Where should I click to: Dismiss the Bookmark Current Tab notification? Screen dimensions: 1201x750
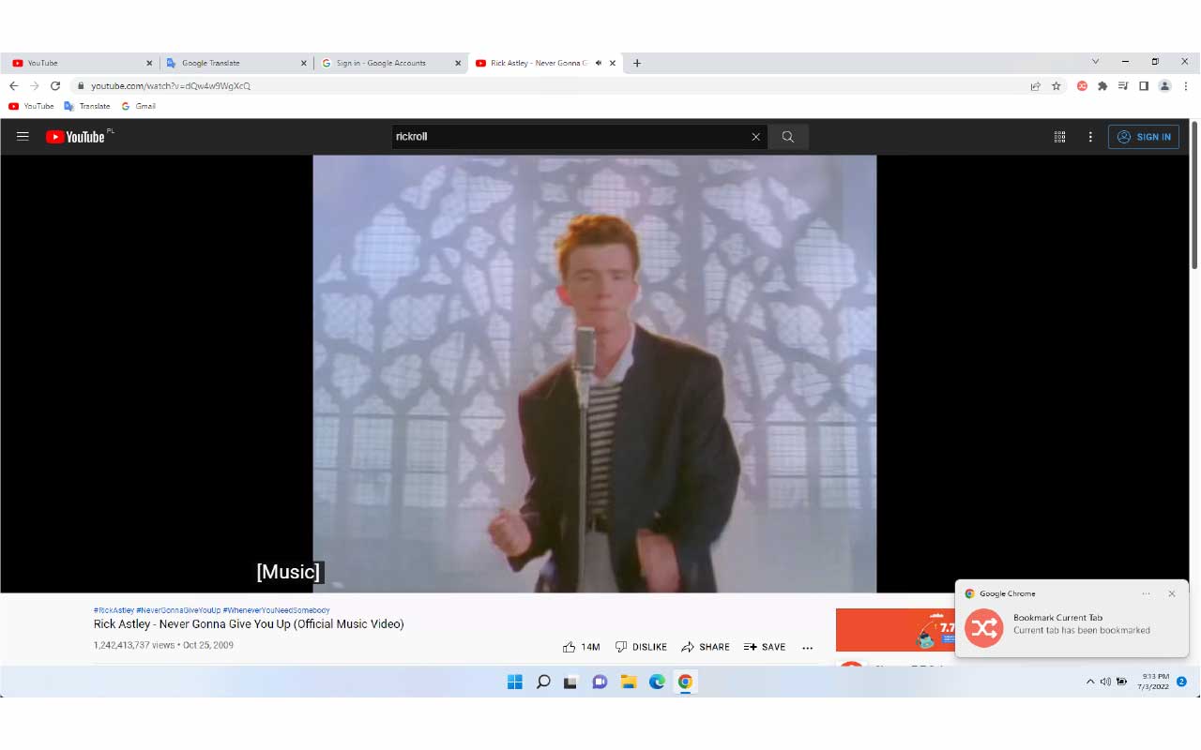click(1171, 593)
